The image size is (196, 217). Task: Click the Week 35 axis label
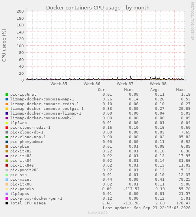59,84
